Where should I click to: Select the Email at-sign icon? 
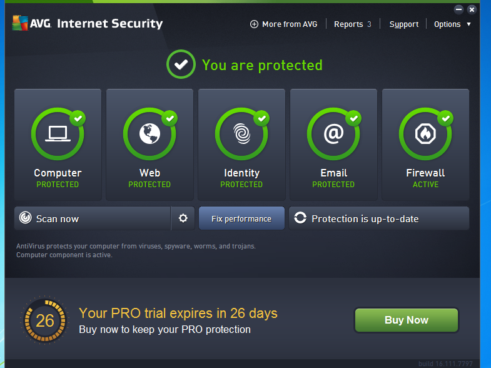(x=333, y=134)
